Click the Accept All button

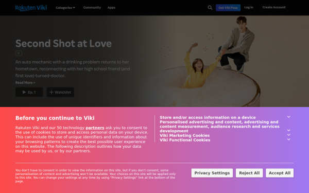click(x=280, y=173)
